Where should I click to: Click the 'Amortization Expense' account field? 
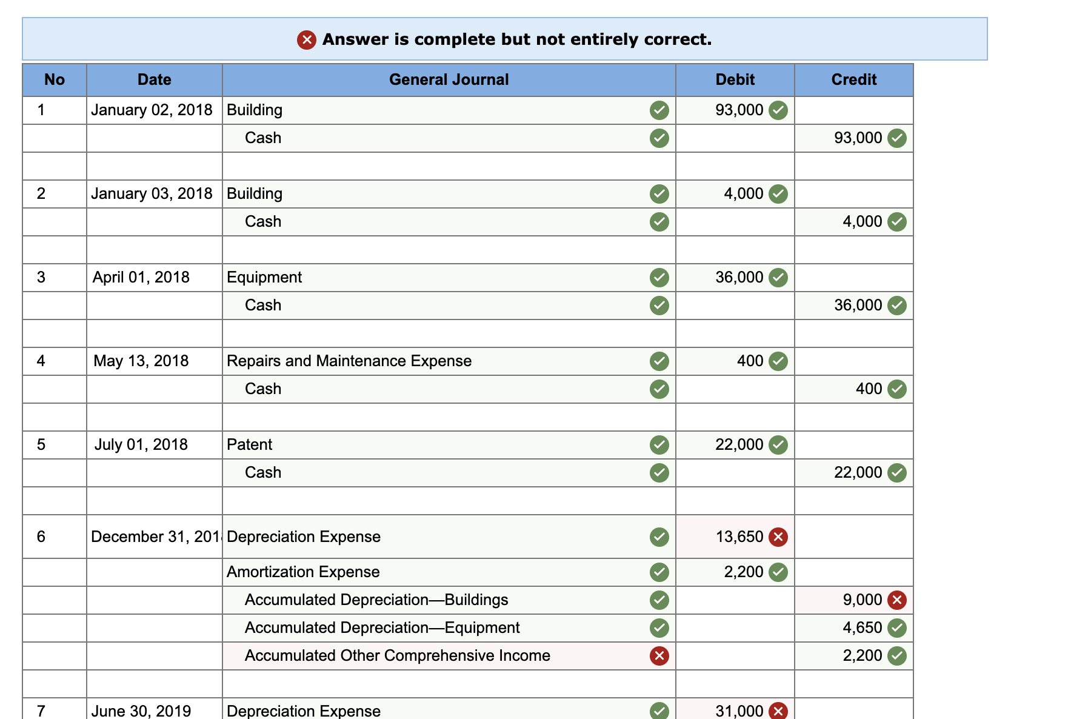(449, 572)
